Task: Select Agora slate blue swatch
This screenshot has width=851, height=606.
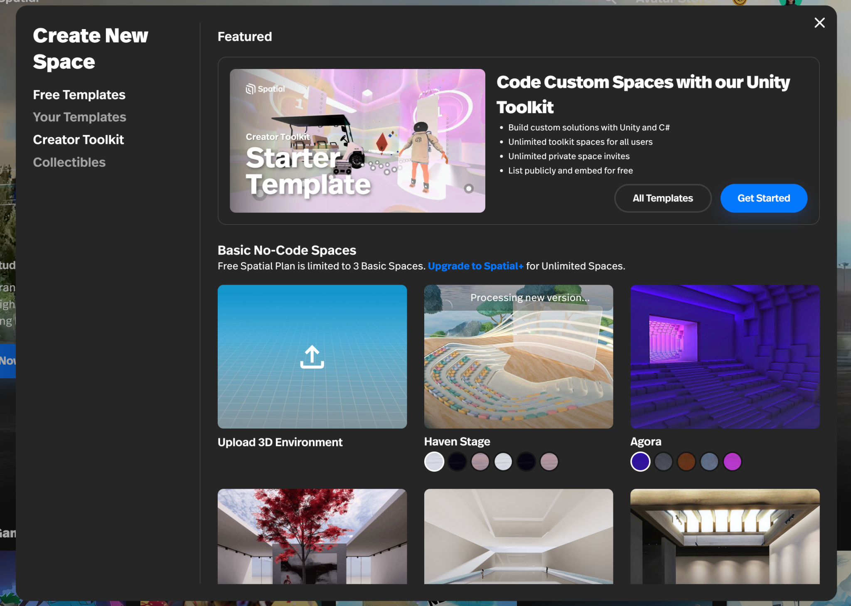Action: [x=709, y=462]
